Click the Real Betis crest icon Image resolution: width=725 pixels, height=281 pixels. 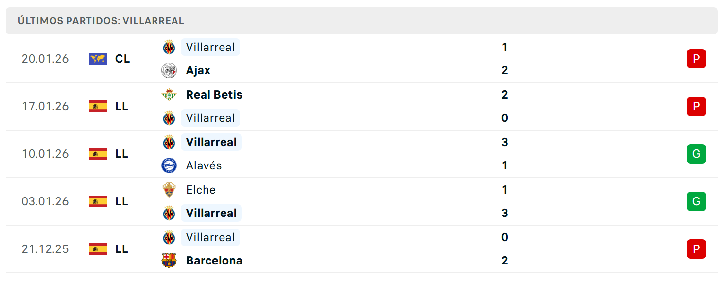(169, 94)
